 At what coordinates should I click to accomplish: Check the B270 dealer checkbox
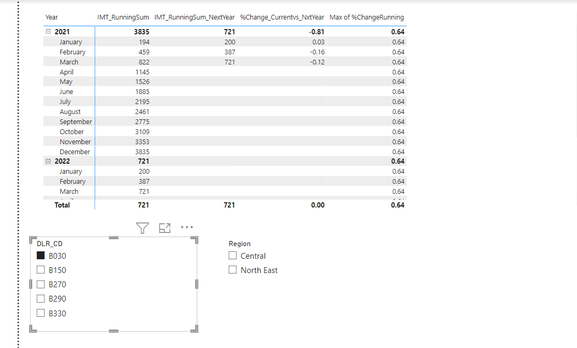pos(41,285)
